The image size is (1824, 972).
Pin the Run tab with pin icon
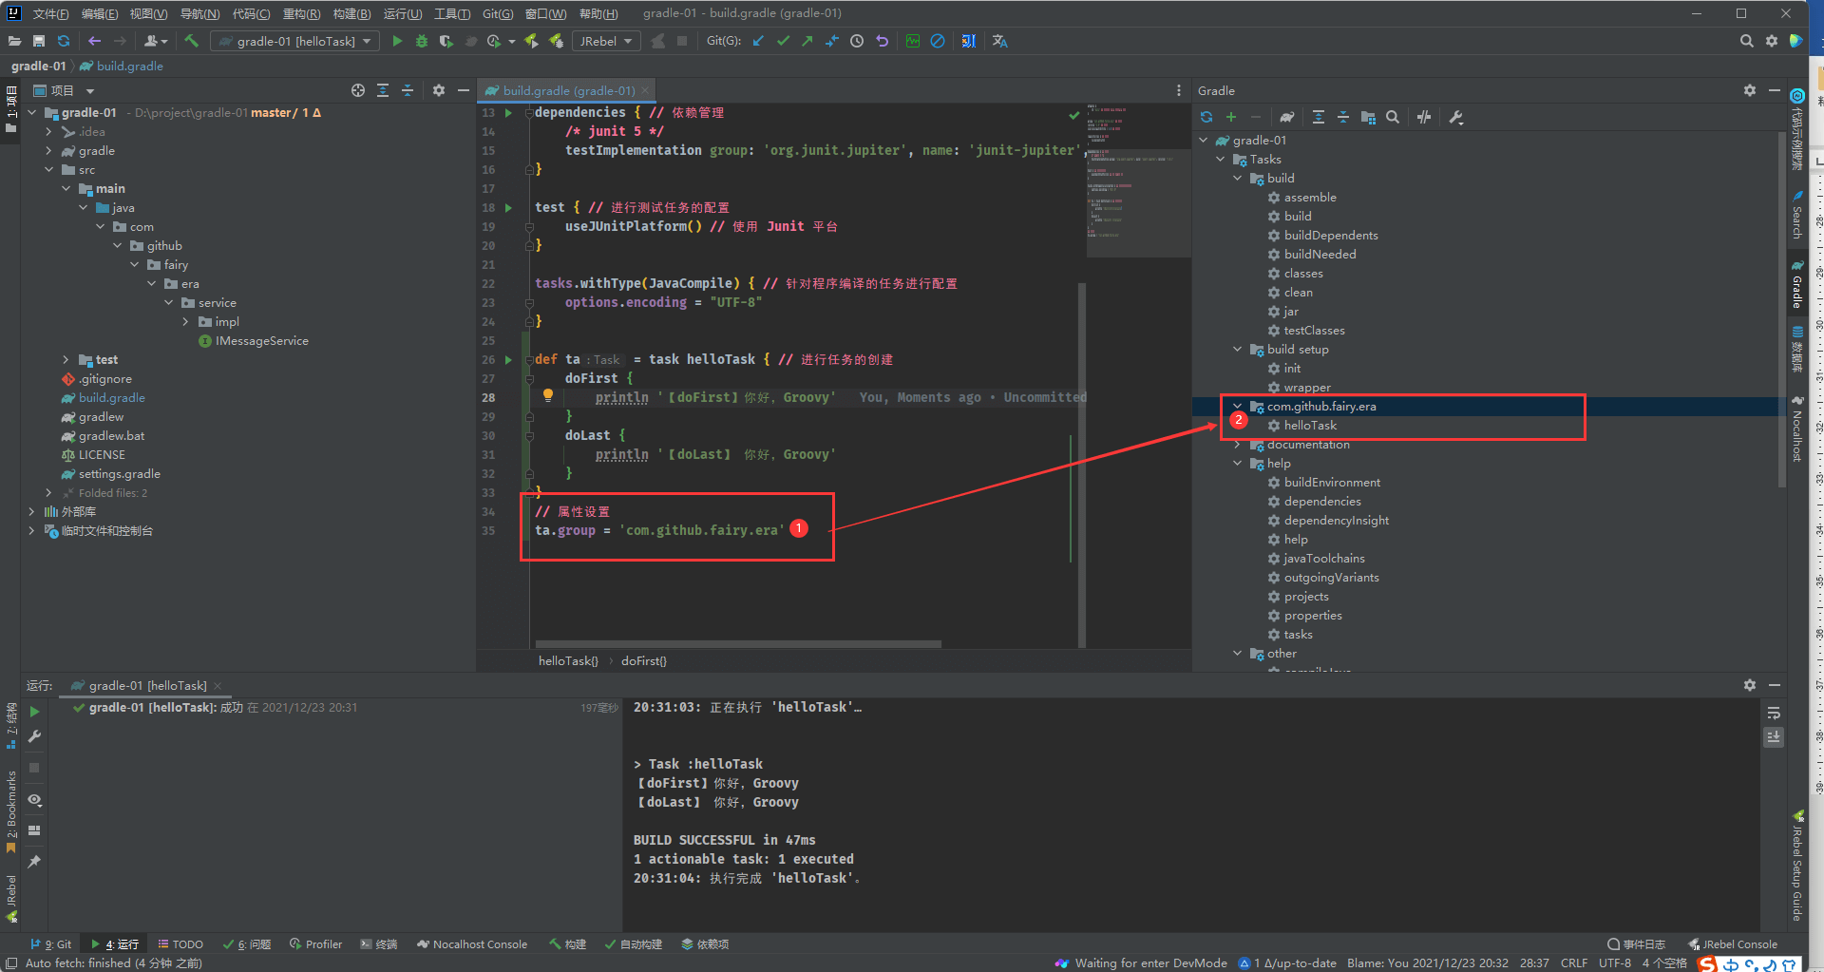pyautogui.click(x=34, y=862)
